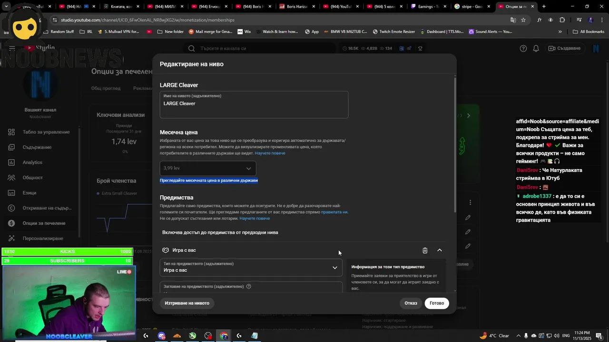Click 'Изтриване на нивото' delete level button

(187, 303)
